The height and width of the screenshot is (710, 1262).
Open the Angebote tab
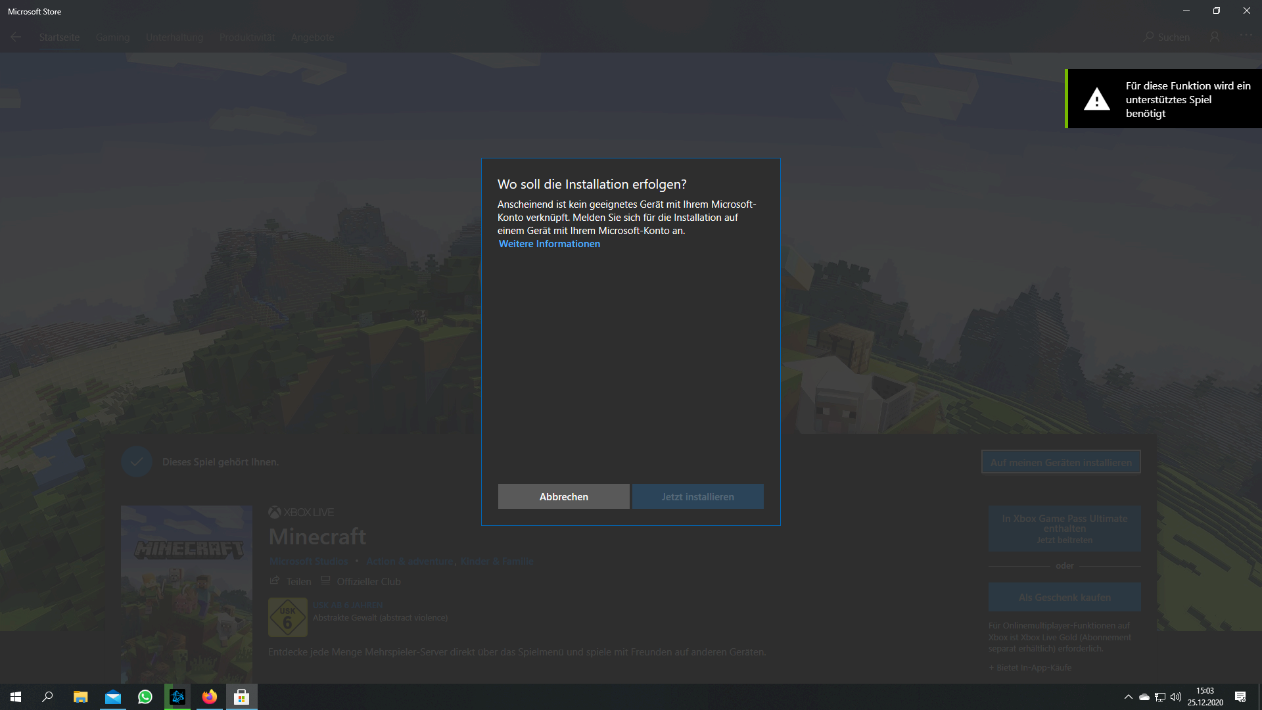312,37
